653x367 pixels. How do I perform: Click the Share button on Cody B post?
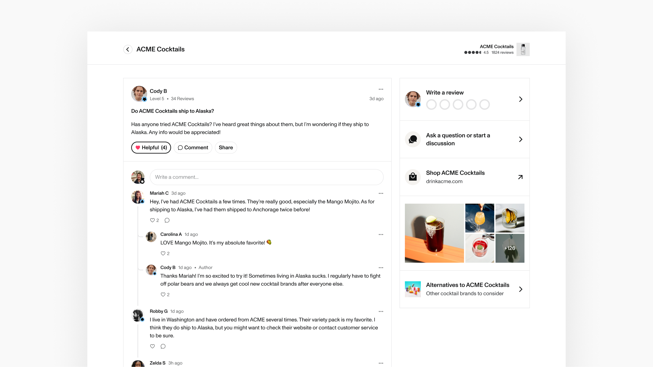[x=226, y=147]
